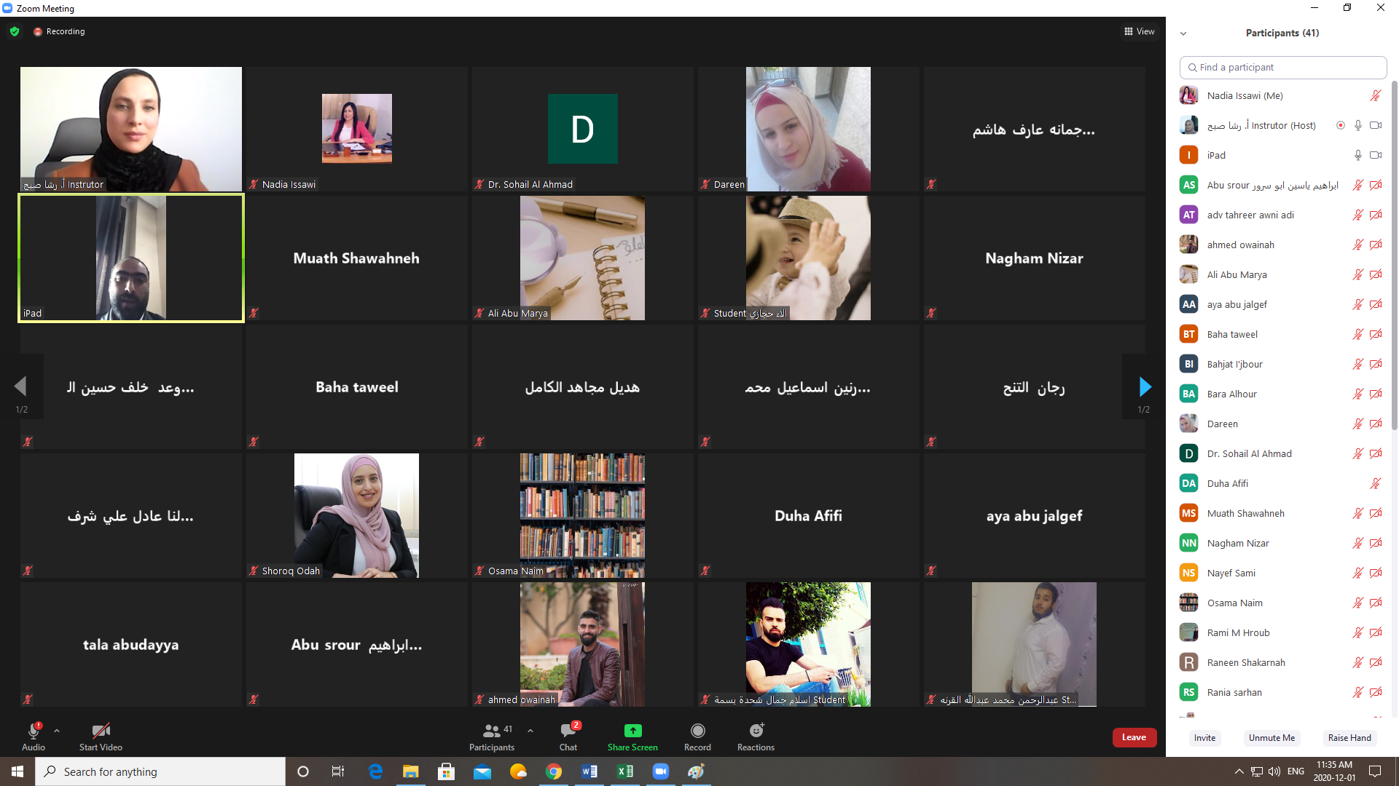Select Rania sarhan in participants list
Viewport: 1399px width, 786px height.
pyautogui.click(x=1282, y=692)
